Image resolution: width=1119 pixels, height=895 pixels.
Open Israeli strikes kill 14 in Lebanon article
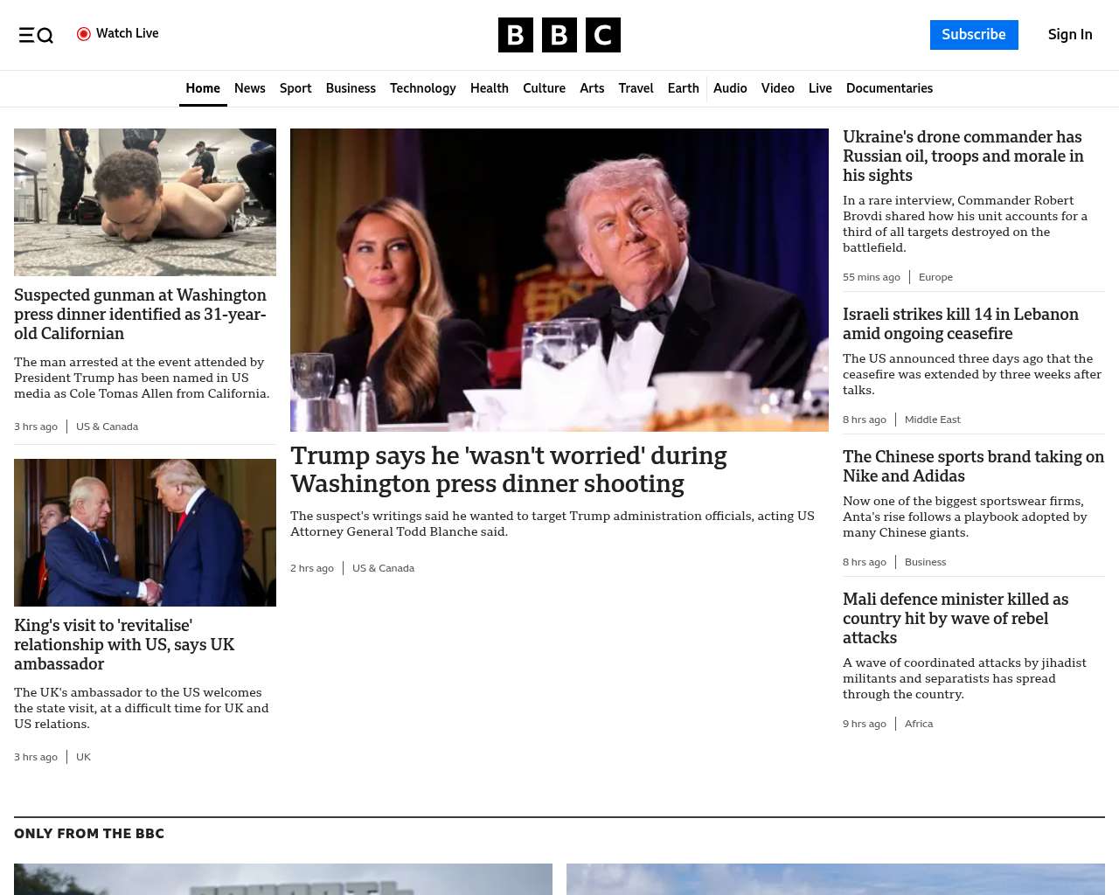tap(961, 324)
